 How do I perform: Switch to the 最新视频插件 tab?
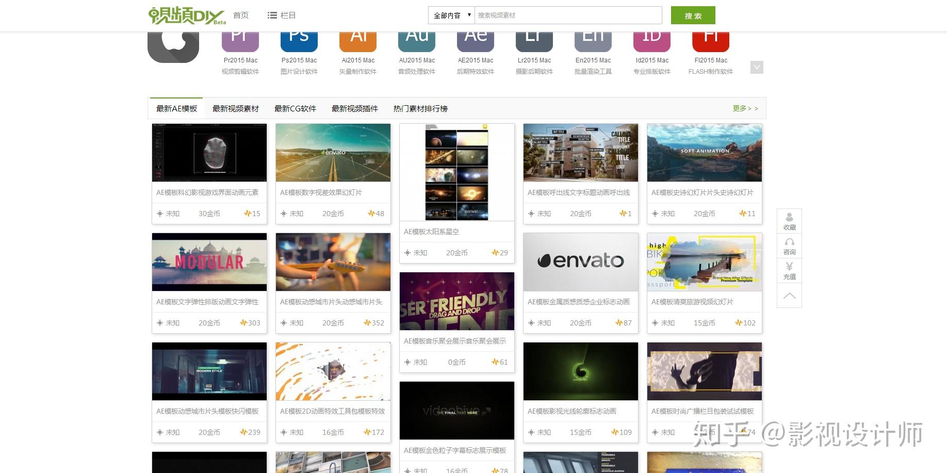tap(355, 109)
